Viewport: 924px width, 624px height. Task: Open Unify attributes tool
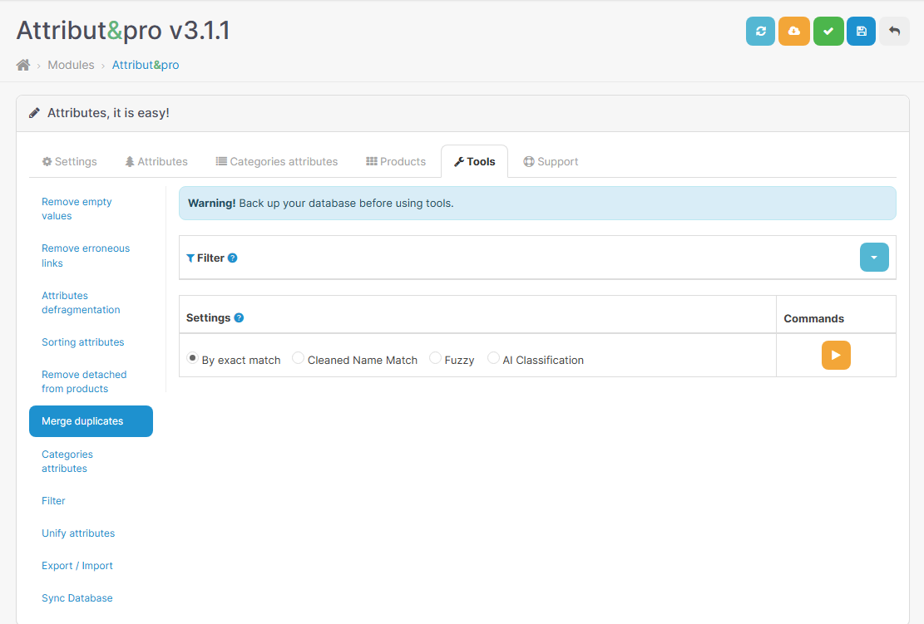pyautogui.click(x=78, y=533)
